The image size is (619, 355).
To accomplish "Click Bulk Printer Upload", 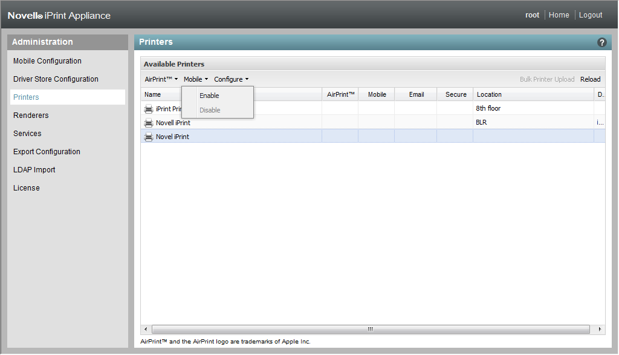I will 546,79.
